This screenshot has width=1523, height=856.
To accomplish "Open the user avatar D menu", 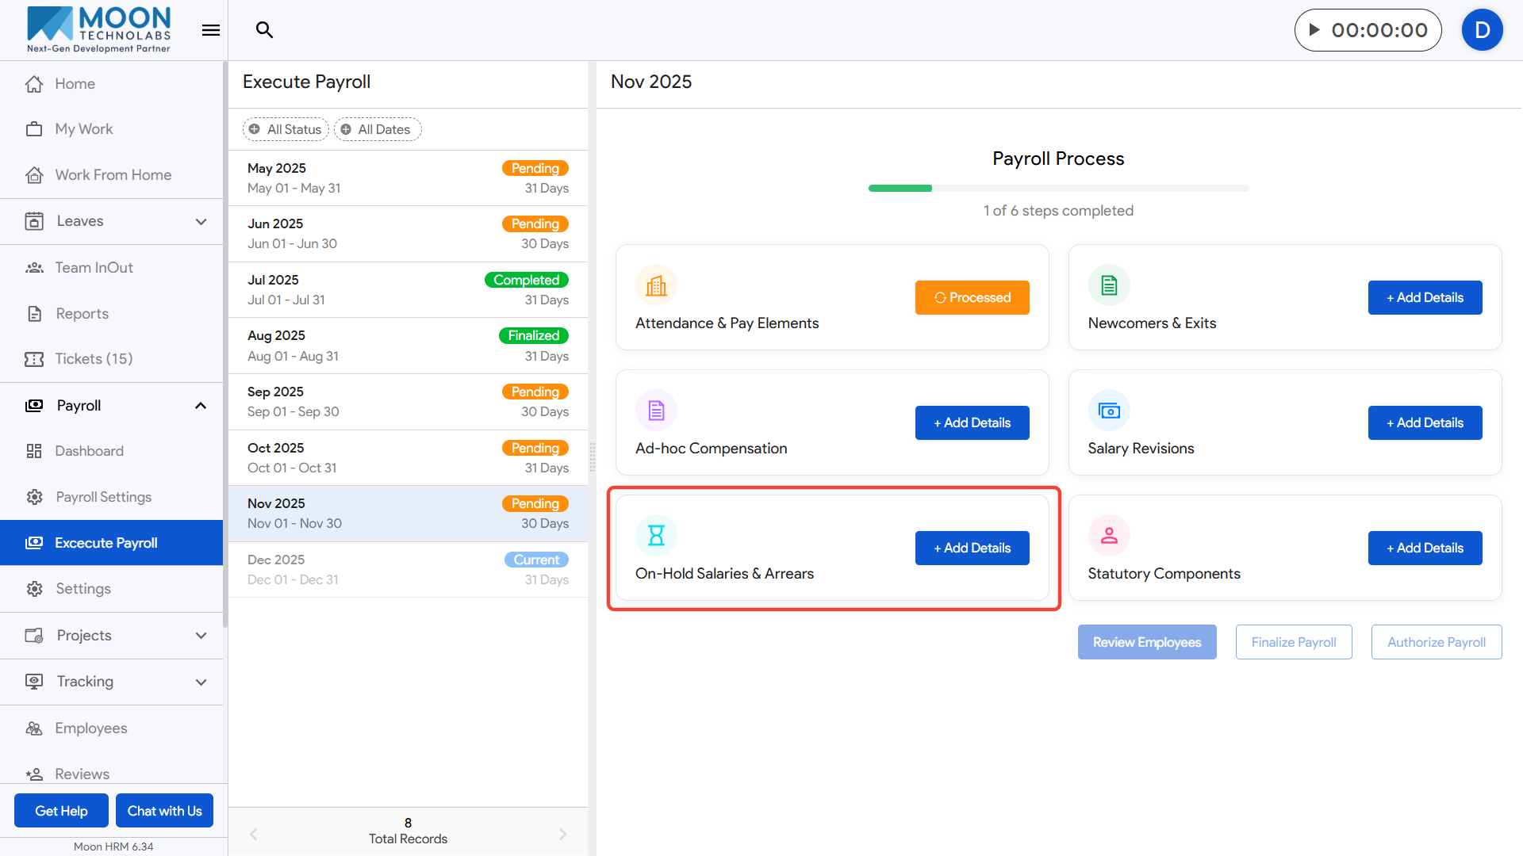I will [x=1482, y=30].
